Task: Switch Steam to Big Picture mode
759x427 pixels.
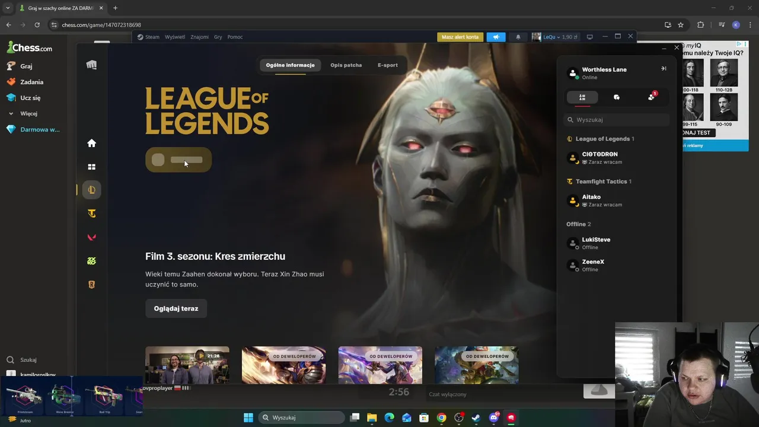Action: pos(589,37)
